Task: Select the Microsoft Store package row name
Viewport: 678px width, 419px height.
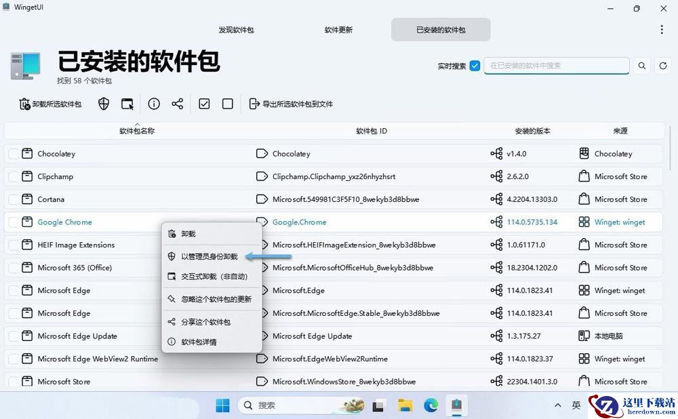Action: click(64, 382)
